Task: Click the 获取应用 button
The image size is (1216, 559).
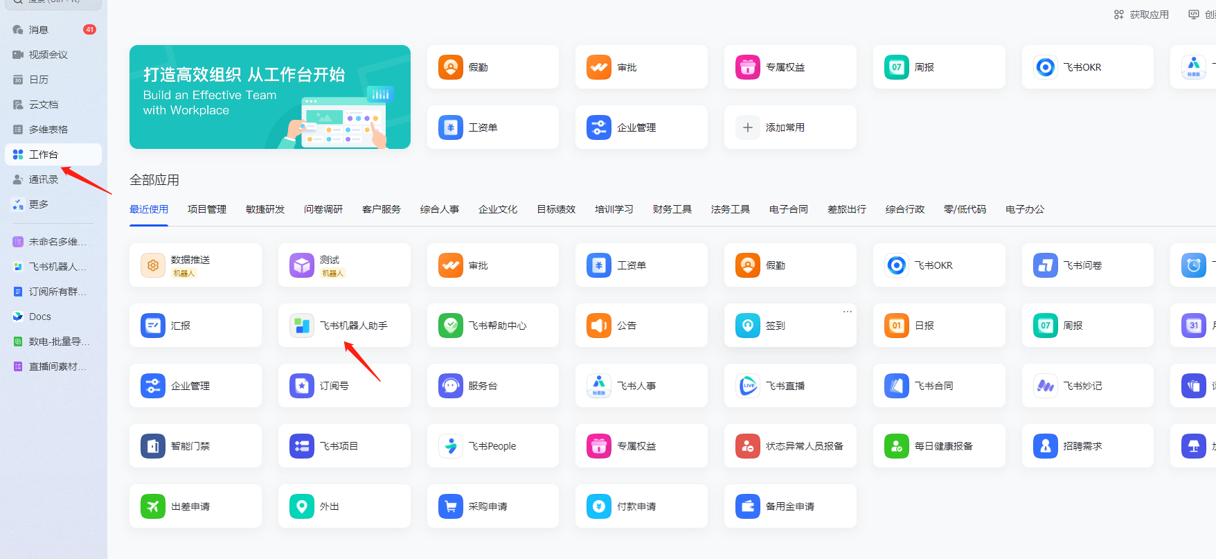Action: 1141,15
